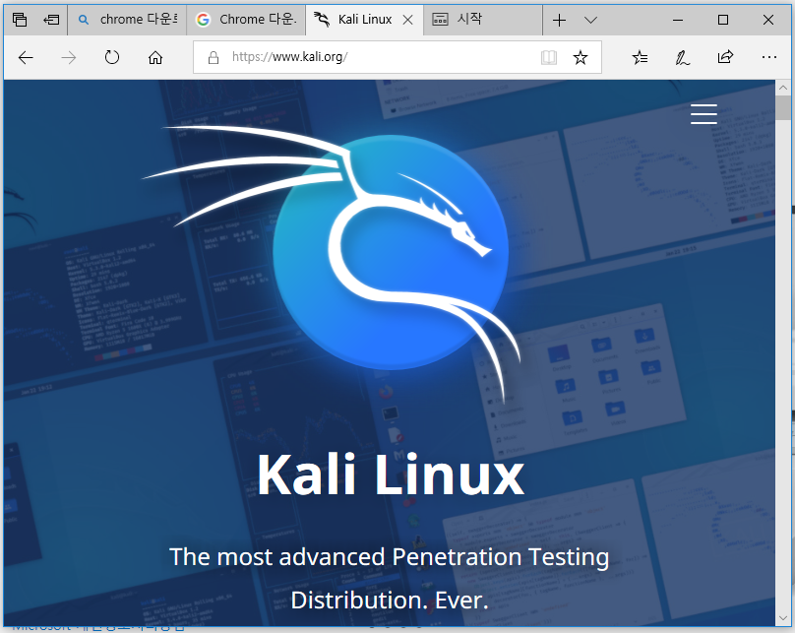
Task: Switch to the 'chrome 다운로드' search tab
Action: click(127, 20)
